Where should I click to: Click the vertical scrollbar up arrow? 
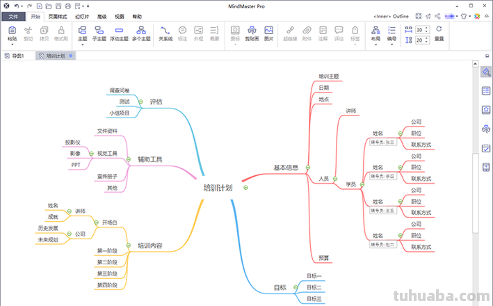coord(476,64)
